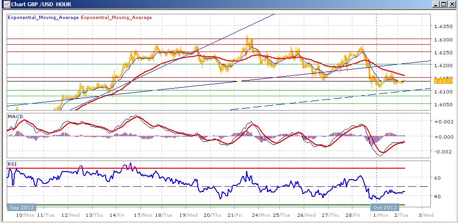Click the blue Exponential_Moving_Average legend label
The width and height of the screenshot is (458, 223).
point(43,18)
